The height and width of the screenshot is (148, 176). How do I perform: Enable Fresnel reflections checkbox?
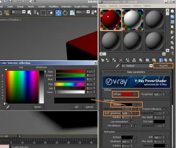pyautogui.click(x=164, y=109)
